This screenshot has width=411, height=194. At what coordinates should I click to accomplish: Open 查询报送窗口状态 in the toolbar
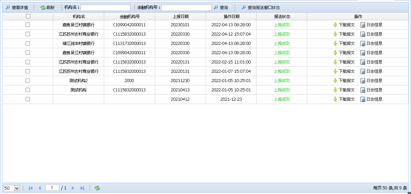coord(261,7)
